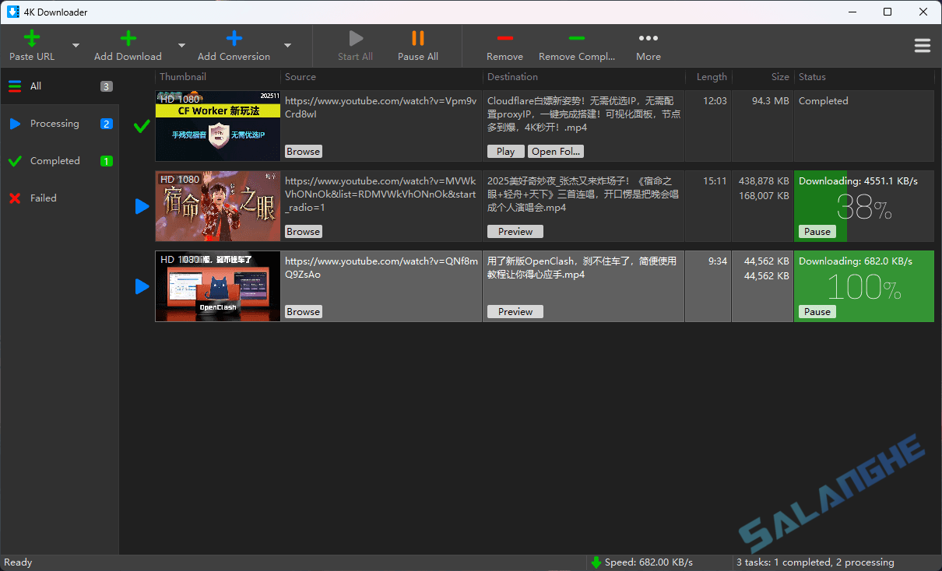942x571 pixels.
Task: Switch to the Processing filter view
Action: click(x=54, y=123)
